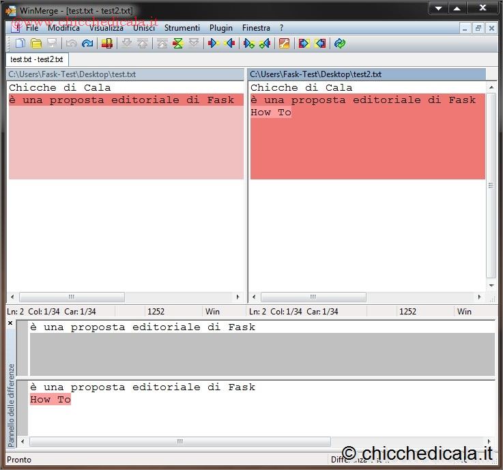Click the Open folder toolbar icon
Screen dimensions: 503x470
(36, 44)
